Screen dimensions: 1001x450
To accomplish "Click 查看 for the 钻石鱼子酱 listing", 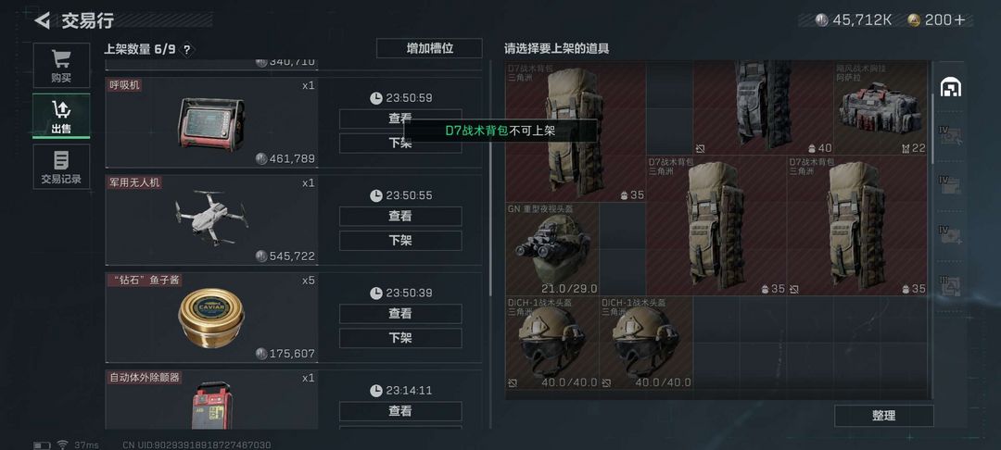I will click(400, 314).
